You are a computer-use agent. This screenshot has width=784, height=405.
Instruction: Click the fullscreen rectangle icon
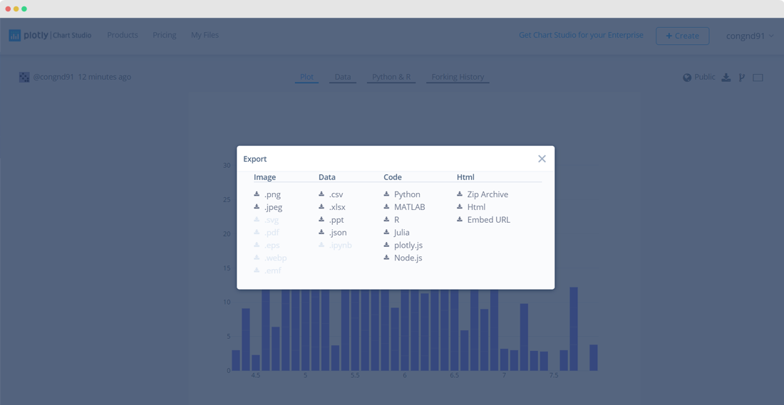point(758,78)
